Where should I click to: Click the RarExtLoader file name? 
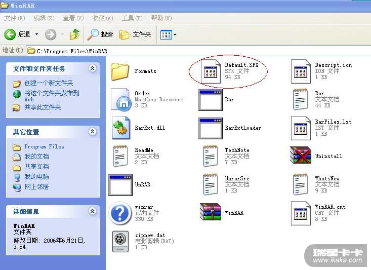(243, 128)
